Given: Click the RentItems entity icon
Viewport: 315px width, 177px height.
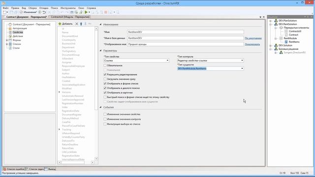Looking at the screenshot, I should pyautogui.click(x=286, y=42).
